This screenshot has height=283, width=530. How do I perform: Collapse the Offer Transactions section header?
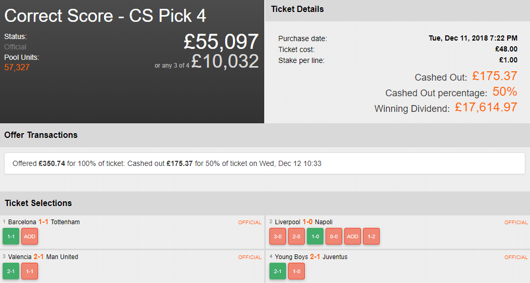(41, 135)
